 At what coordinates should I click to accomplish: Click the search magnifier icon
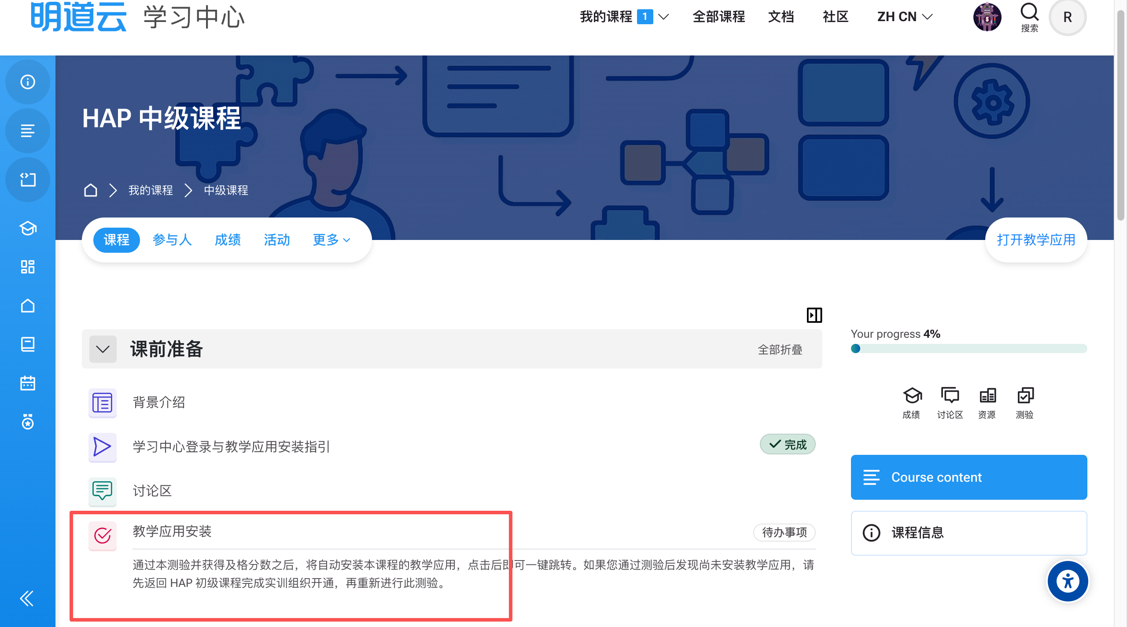click(1029, 13)
